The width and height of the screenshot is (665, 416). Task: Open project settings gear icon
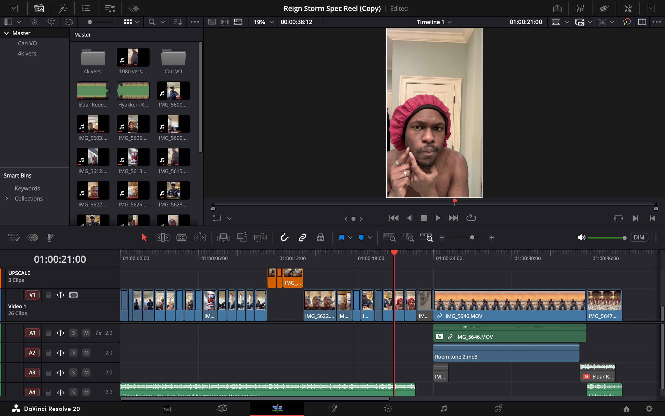point(649,409)
